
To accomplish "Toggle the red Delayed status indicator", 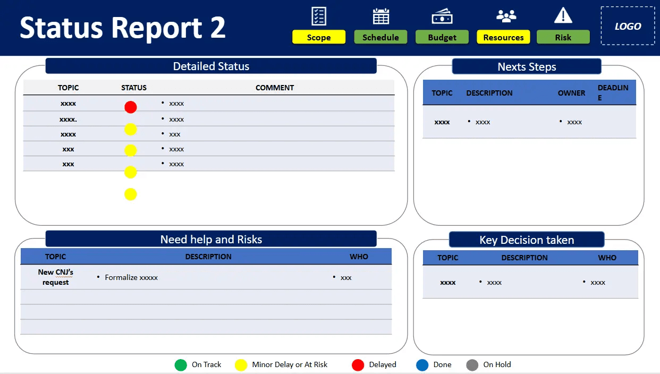I will (131, 107).
